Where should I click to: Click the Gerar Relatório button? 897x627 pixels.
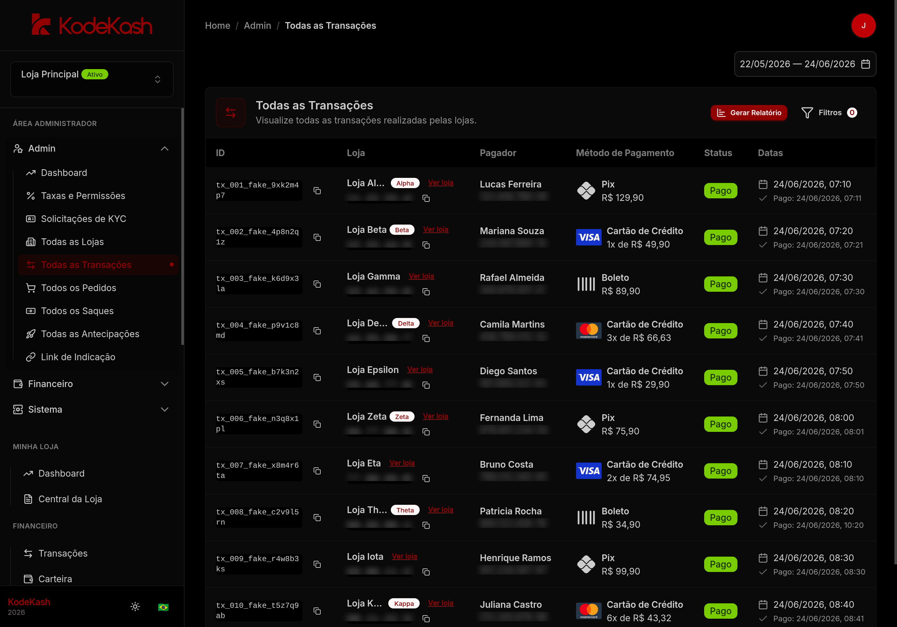click(749, 113)
